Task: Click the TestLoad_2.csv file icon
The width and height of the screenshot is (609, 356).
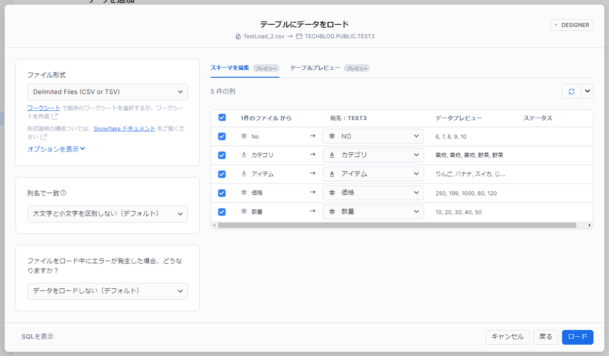Action: (x=238, y=37)
